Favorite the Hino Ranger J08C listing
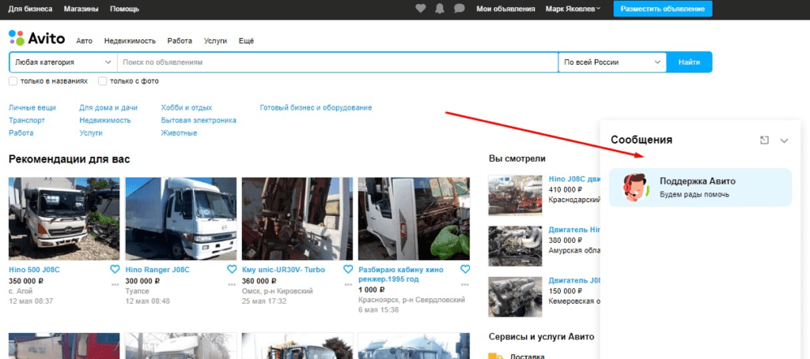Screen dimensions: 810x359 (232, 269)
